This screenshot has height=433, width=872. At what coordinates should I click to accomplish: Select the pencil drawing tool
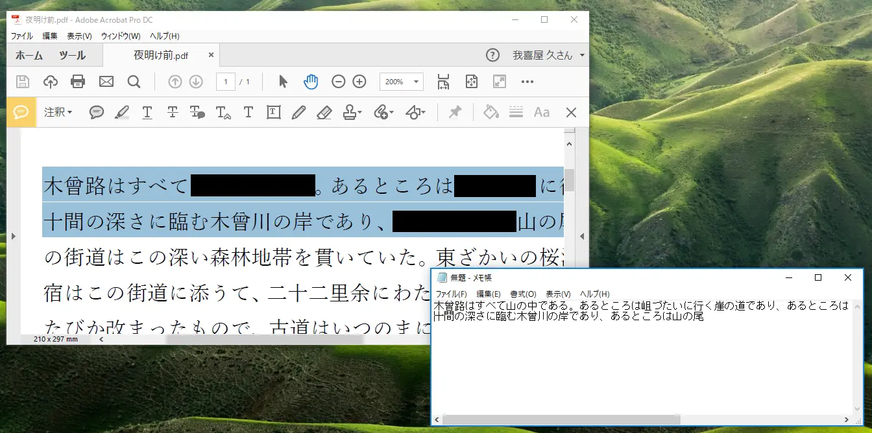tap(298, 113)
